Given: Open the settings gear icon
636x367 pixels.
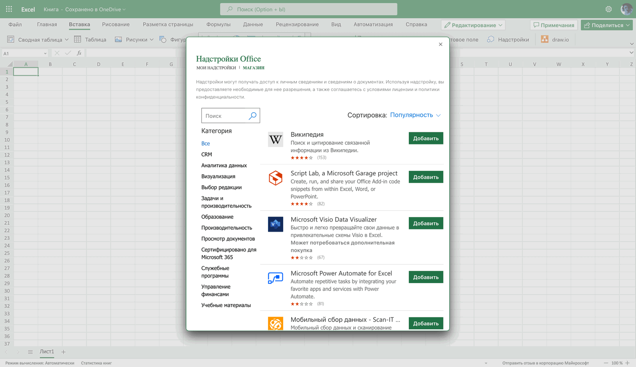Looking at the screenshot, I should tap(608, 9).
